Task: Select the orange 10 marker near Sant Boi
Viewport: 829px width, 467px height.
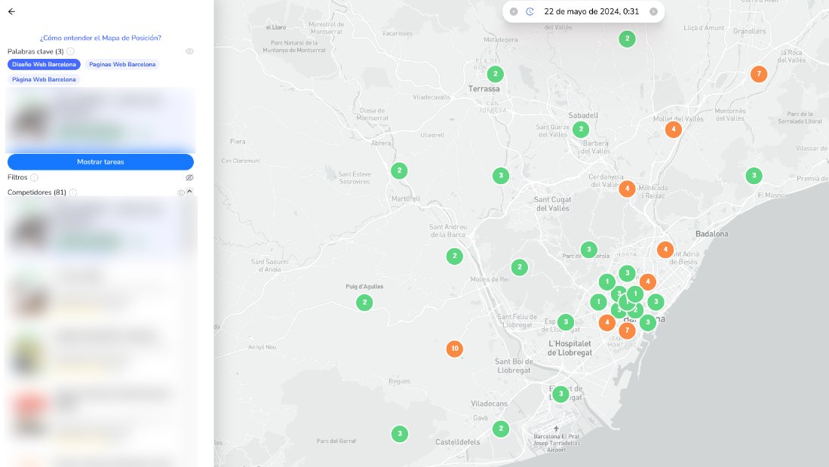Action: pos(454,349)
